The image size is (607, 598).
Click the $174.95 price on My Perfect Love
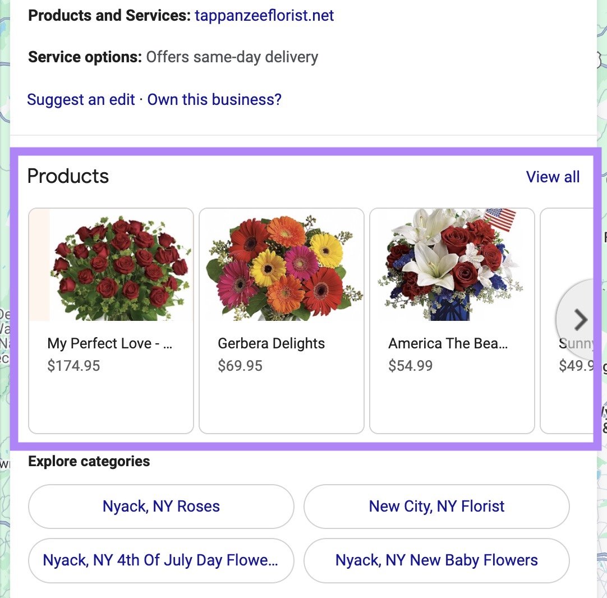click(72, 365)
